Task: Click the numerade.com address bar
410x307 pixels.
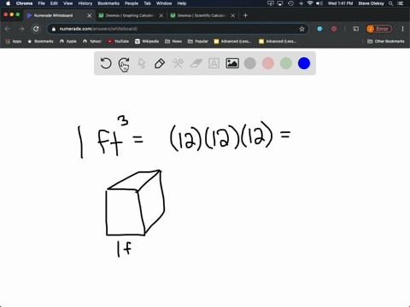Action: click(x=178, y=29)
